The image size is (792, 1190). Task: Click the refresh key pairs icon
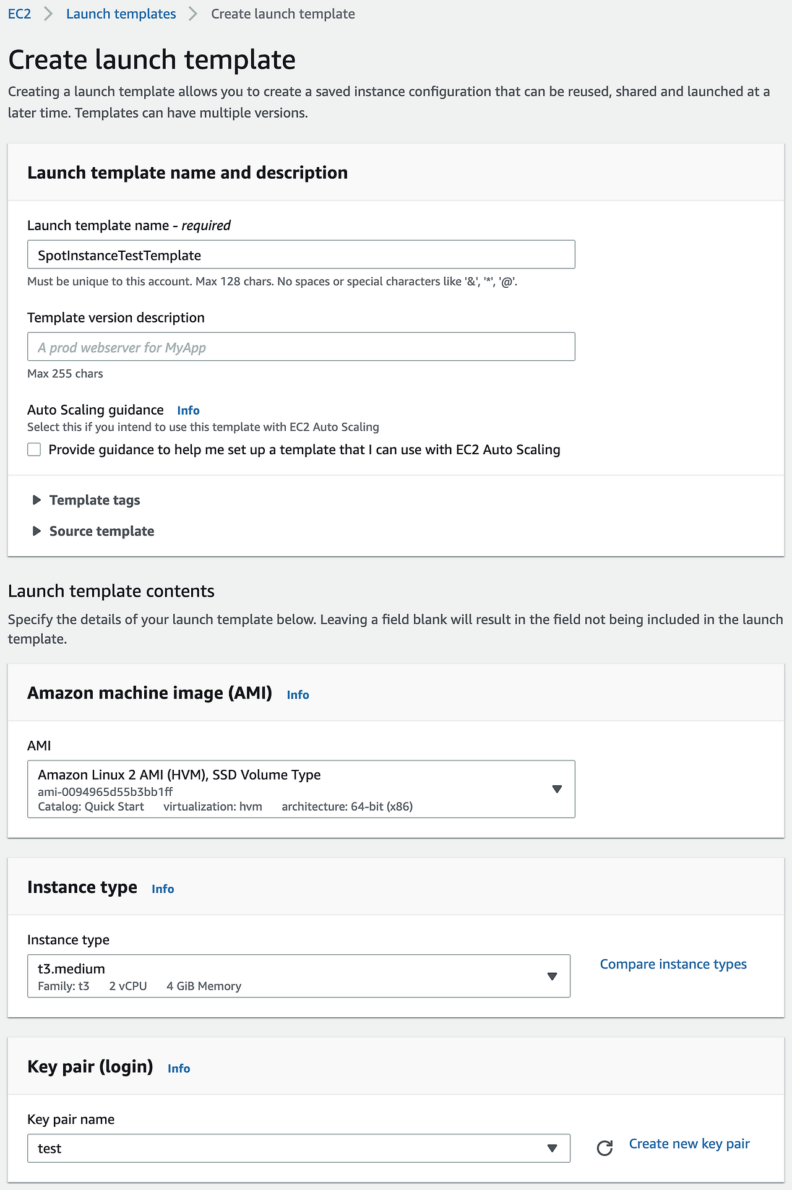605,1148
